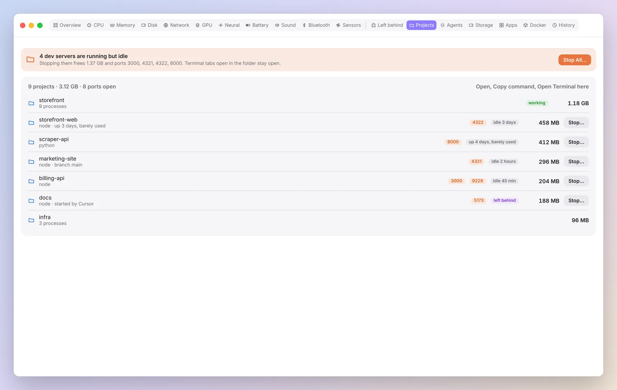This screenshot has width=617, height=390.
Task: Switch to the Storage tab
Action: tap(481, 25)
